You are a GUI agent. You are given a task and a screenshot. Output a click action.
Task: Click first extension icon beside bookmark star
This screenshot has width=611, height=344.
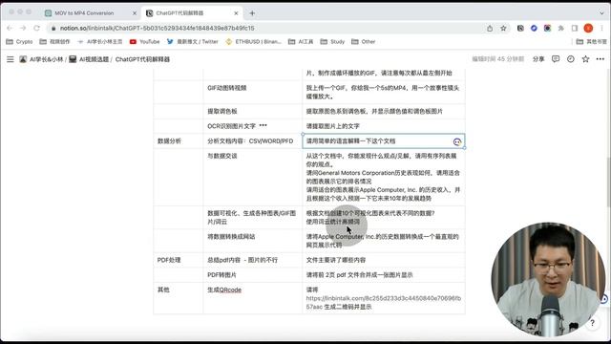[520, 28]
